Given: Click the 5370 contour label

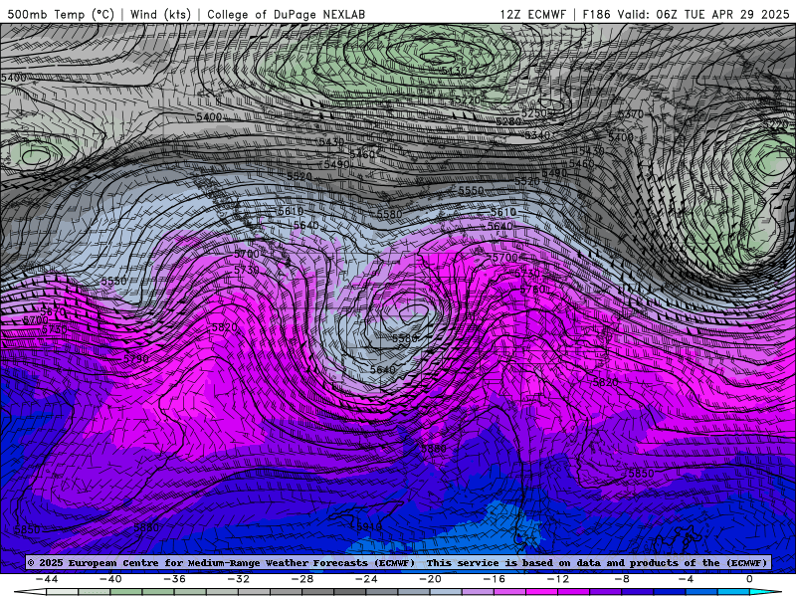Looking at the screenshot, I should [x=631, y=115].
